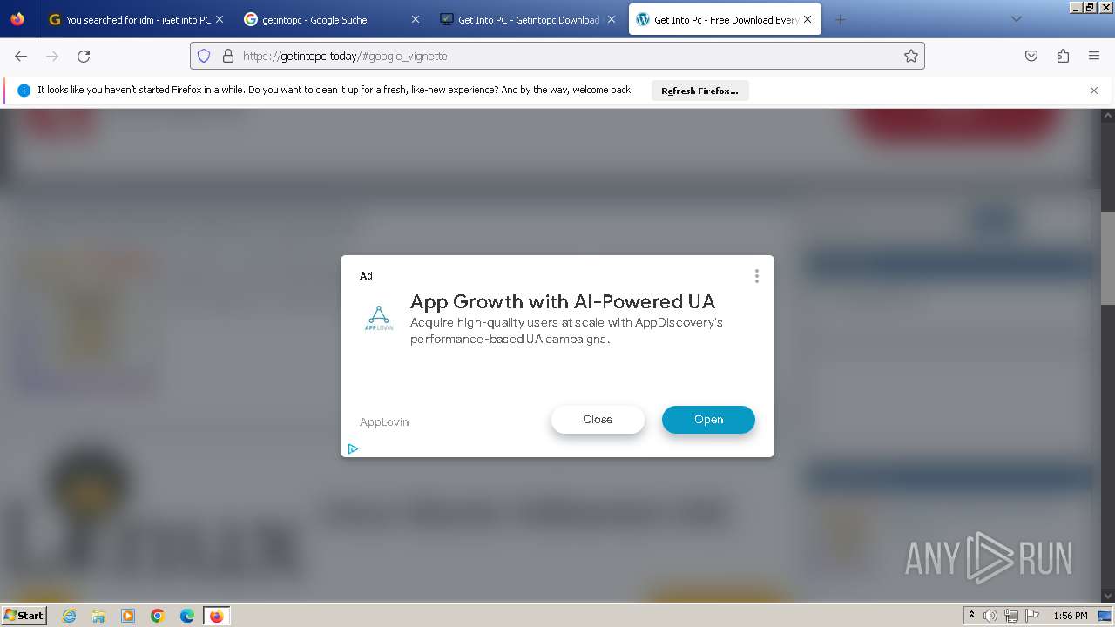Reload the current page

[x=84, y=56]
